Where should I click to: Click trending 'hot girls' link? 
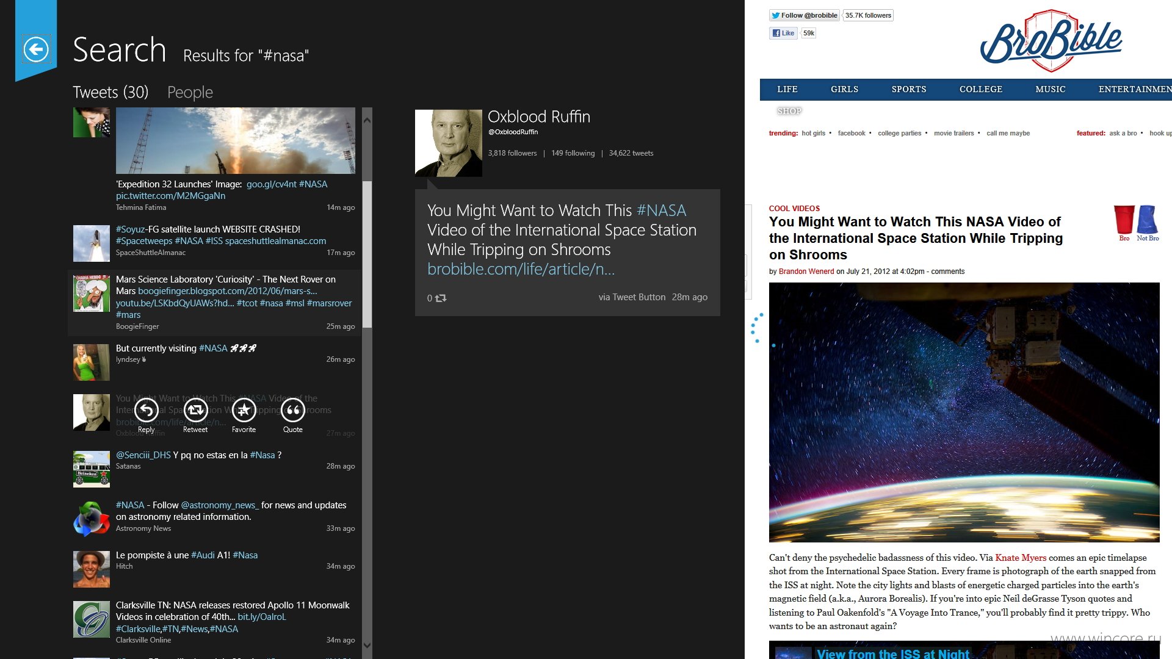pyautogui.click(x=813, y=133)
